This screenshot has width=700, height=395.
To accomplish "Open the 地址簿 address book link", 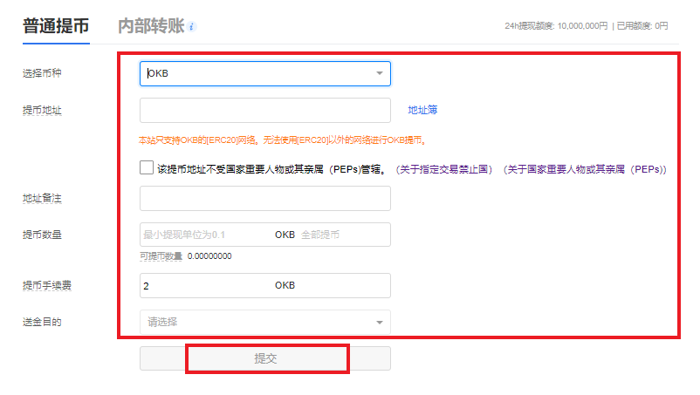I will (422, 110).
